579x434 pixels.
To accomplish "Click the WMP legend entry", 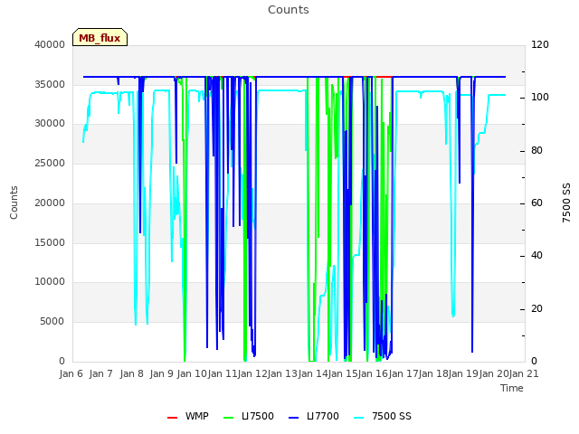I will 188,416.
